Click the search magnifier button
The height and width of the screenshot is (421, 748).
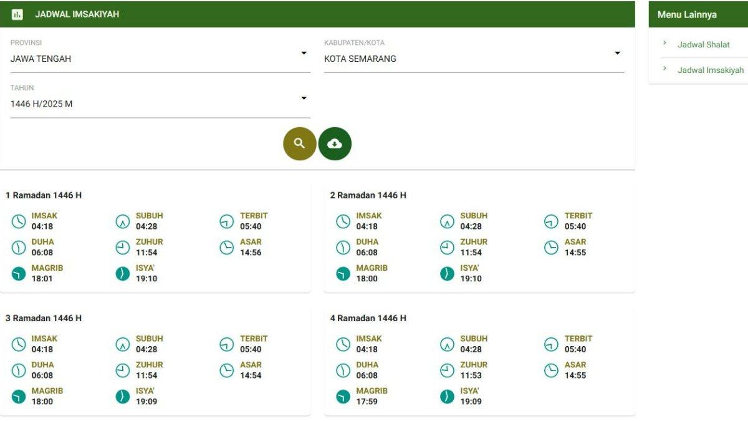tap(299, 143)
